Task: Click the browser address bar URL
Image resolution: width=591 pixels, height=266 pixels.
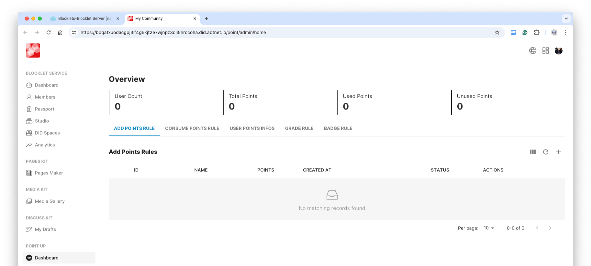Action: tap(173, 33)
